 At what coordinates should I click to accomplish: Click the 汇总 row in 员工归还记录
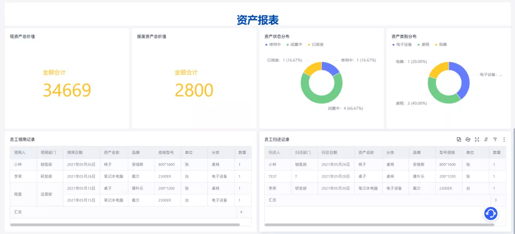pyautogui.click(x=385, y=200)
